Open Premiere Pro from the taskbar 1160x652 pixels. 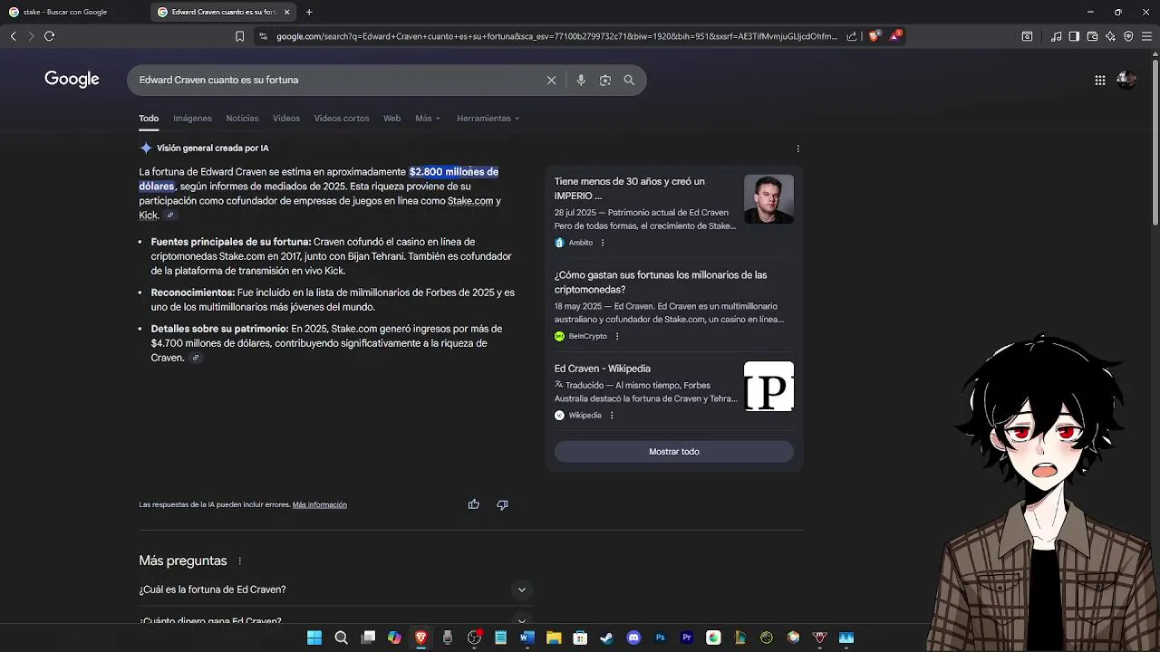click(687, 638)
